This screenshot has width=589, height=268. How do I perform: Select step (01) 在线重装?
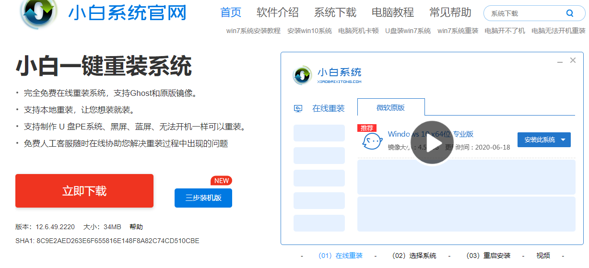(341, 256)
